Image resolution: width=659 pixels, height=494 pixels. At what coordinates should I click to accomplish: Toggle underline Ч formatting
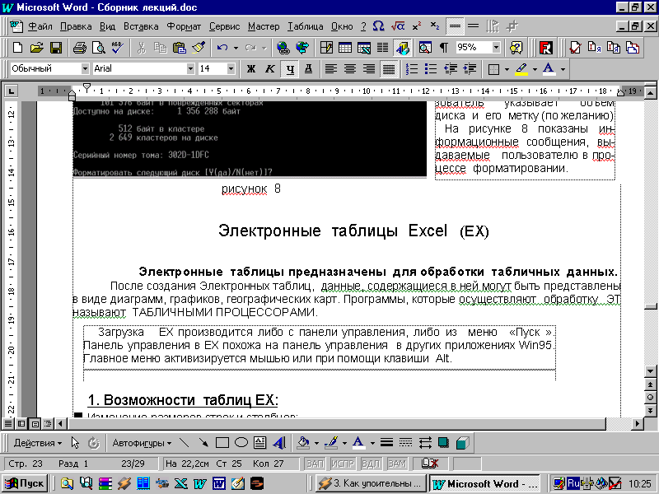290,68
